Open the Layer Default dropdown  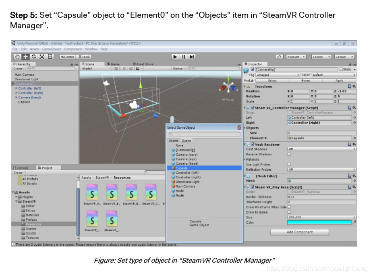pos(334,75)
